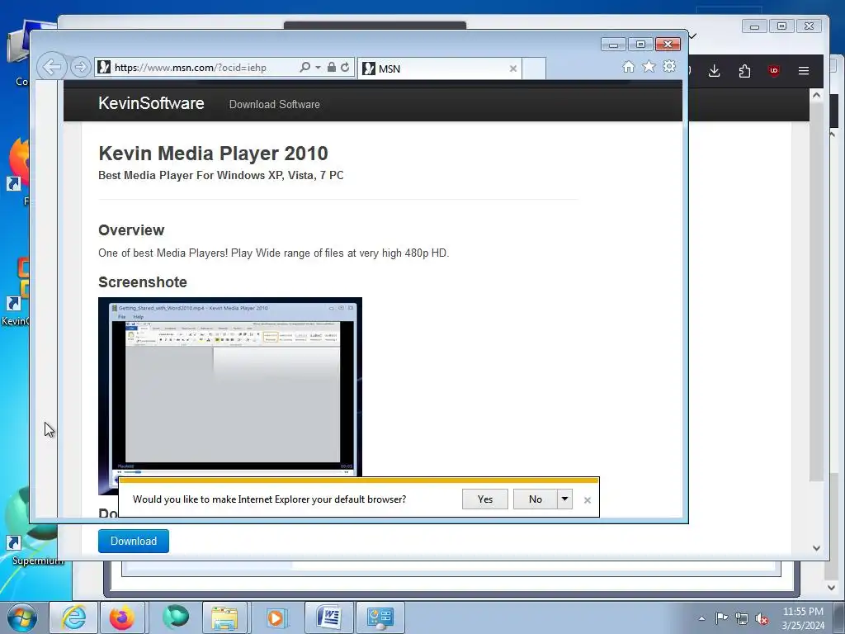Screen dimensions: 845x634
Task: Go back in Internet Explorer
Action: point(52,68)
